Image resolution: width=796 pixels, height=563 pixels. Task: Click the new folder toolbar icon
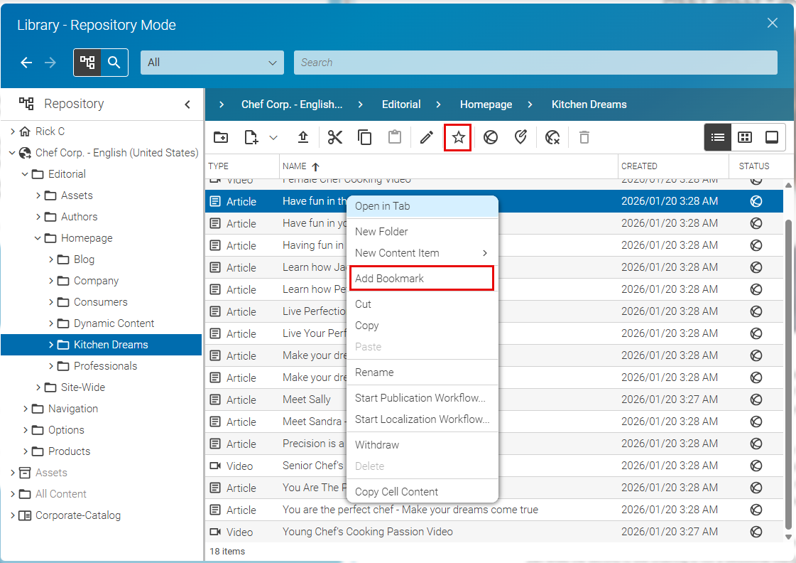221,137
